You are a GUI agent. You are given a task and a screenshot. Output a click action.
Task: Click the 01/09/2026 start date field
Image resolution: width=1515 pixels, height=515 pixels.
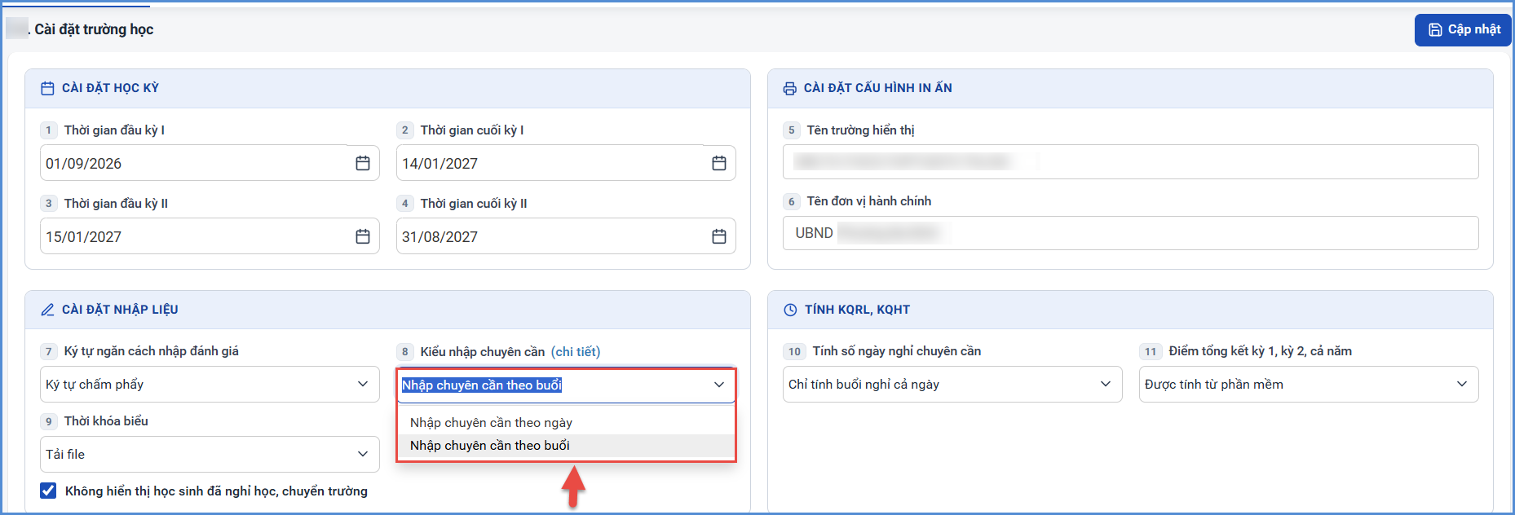(x=210, y=163)
